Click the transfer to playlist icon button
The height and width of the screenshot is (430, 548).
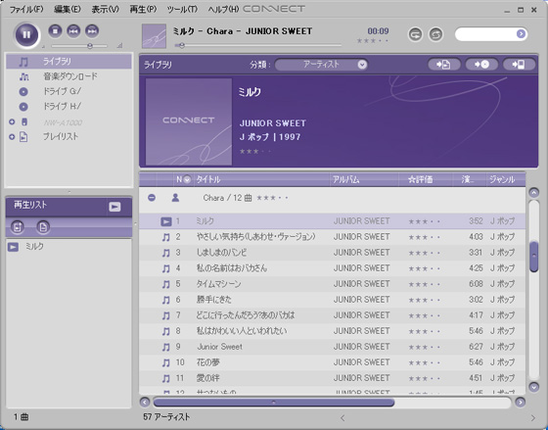[444, 65]
